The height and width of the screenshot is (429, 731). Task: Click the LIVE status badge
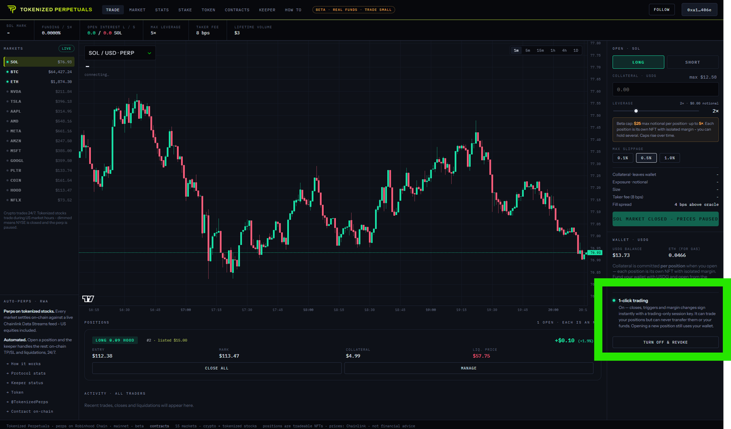[x=66, y=48]
